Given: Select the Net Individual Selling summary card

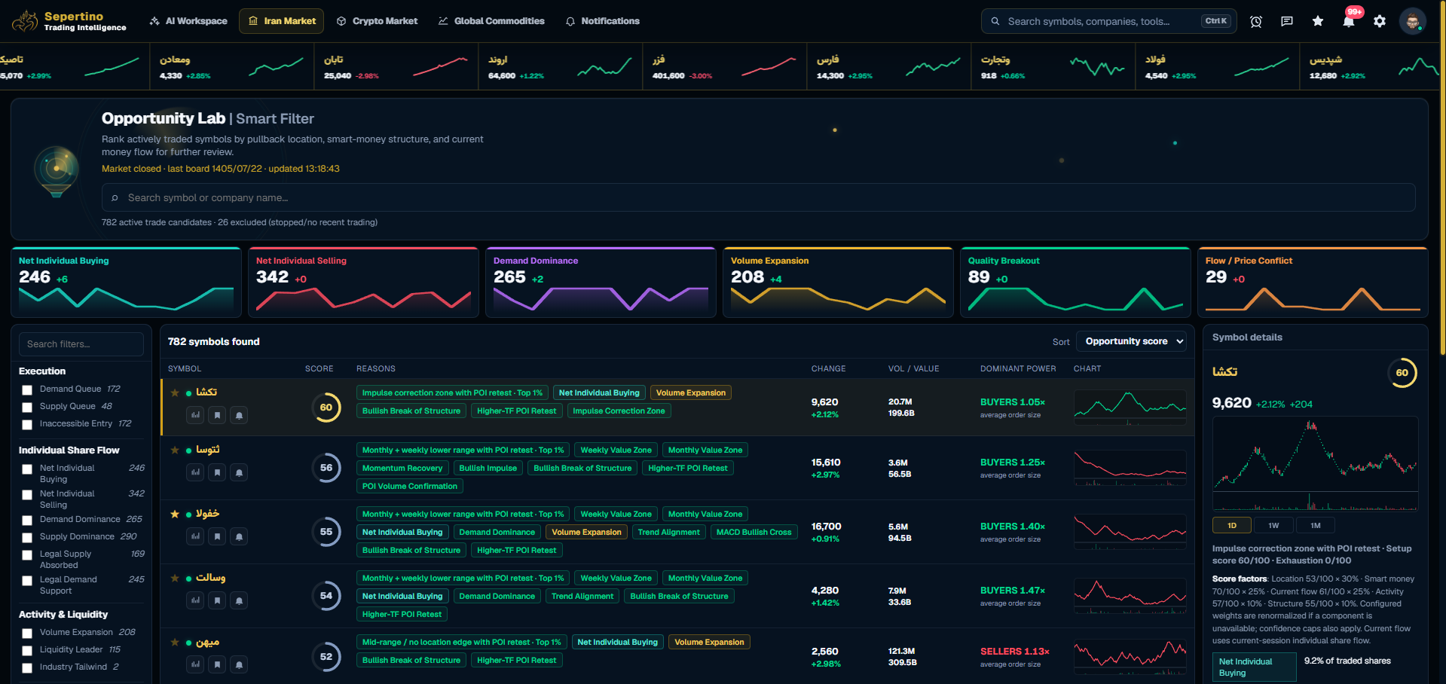Looking at the screenshot, I should point(363,282).
